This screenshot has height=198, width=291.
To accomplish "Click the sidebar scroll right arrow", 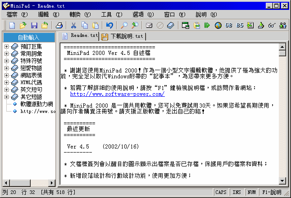I will (52, 183).
